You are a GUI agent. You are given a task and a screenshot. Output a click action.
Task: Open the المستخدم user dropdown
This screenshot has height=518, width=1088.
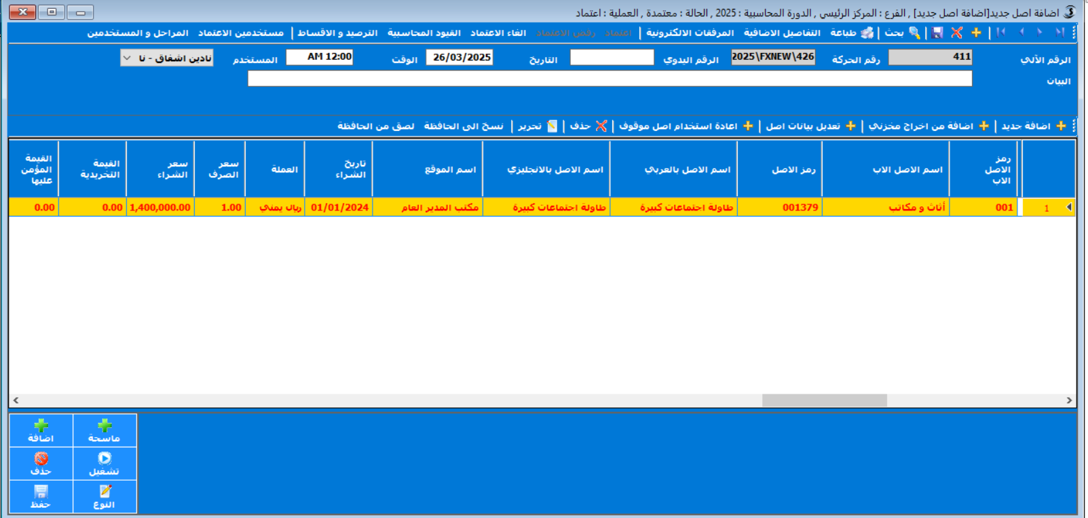(127, 58)
